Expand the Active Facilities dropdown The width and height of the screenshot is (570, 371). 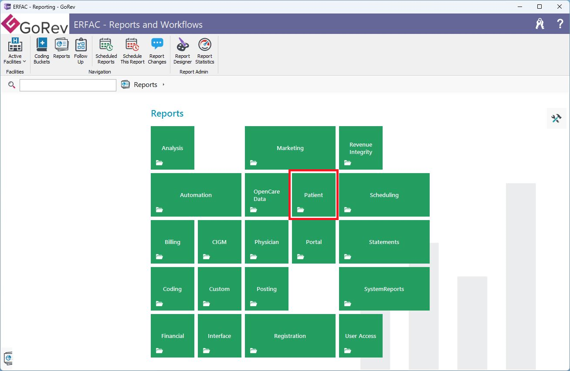point(15,51)
